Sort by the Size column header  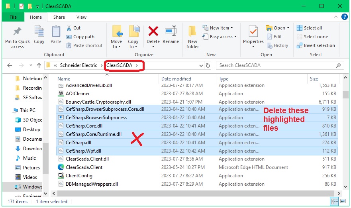[314, 79]
